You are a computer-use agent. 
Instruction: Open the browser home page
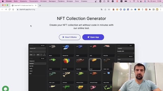[x=13, y=10]
